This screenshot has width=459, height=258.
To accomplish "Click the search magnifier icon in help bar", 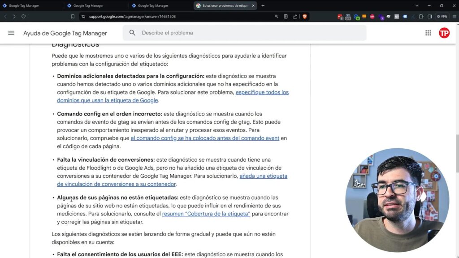I will tap(132, 33).
